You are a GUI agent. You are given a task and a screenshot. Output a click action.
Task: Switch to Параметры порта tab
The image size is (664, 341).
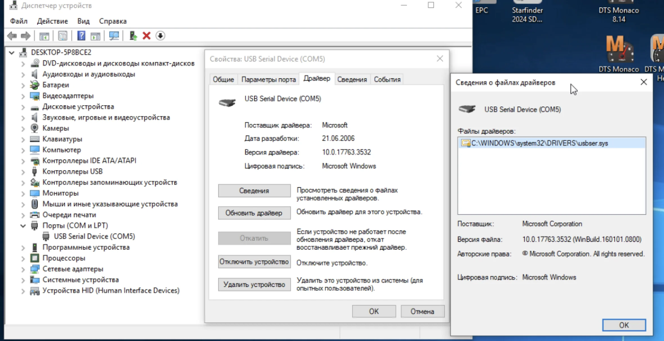(x=268, y=79)
